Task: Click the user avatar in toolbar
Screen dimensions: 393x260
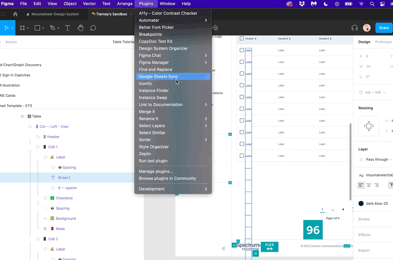Action: (367, 28)
